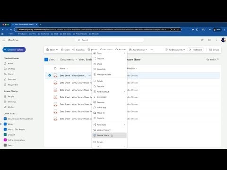Click the Create or upload button
Image resolution: width=227 pixels, height=170 pixels.
click(14, 50)
